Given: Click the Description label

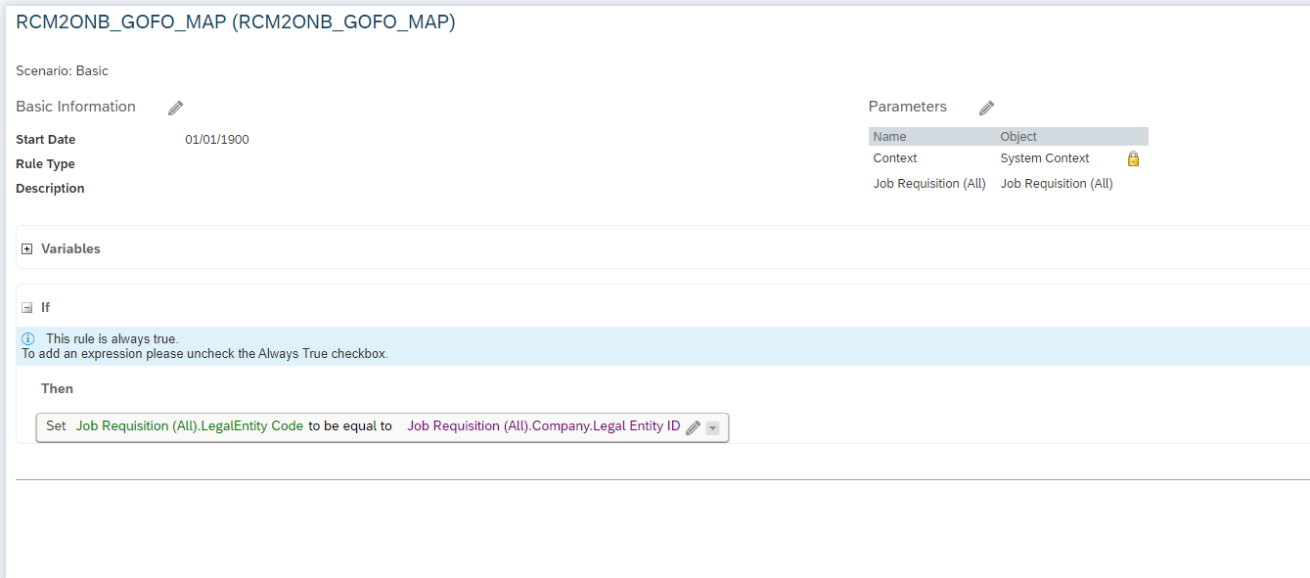Looking at the screenshot, I should pyautogui.click(x=50, y=189).
